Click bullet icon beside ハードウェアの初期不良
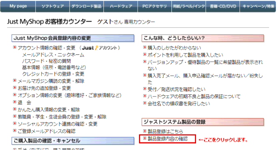 click(145, 96)
